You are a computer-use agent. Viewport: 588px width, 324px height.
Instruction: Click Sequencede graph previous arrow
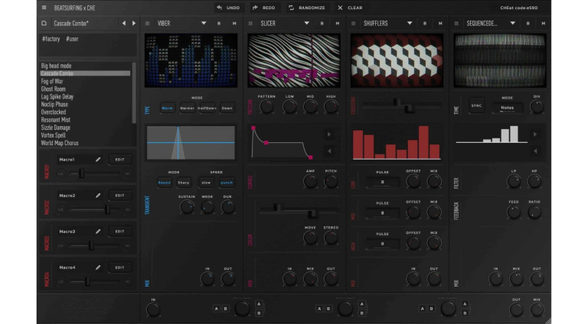coord(535,151)
